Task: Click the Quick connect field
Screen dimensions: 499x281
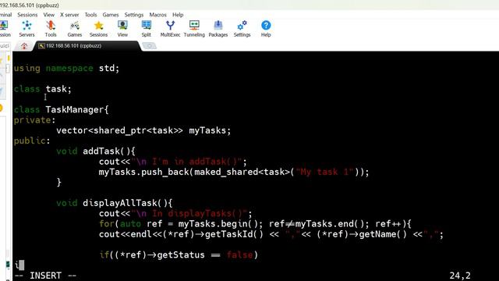Action: pyautogui.click(x=5, y=46)
